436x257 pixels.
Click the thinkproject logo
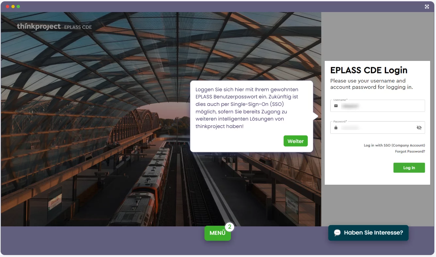point(39,26)
